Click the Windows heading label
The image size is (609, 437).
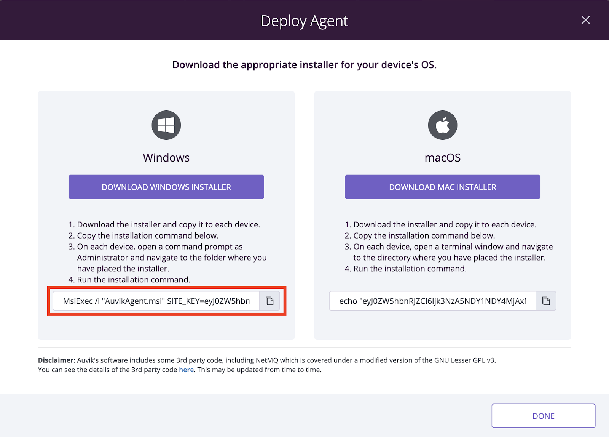pyautogui.click(x=166, y=158)
